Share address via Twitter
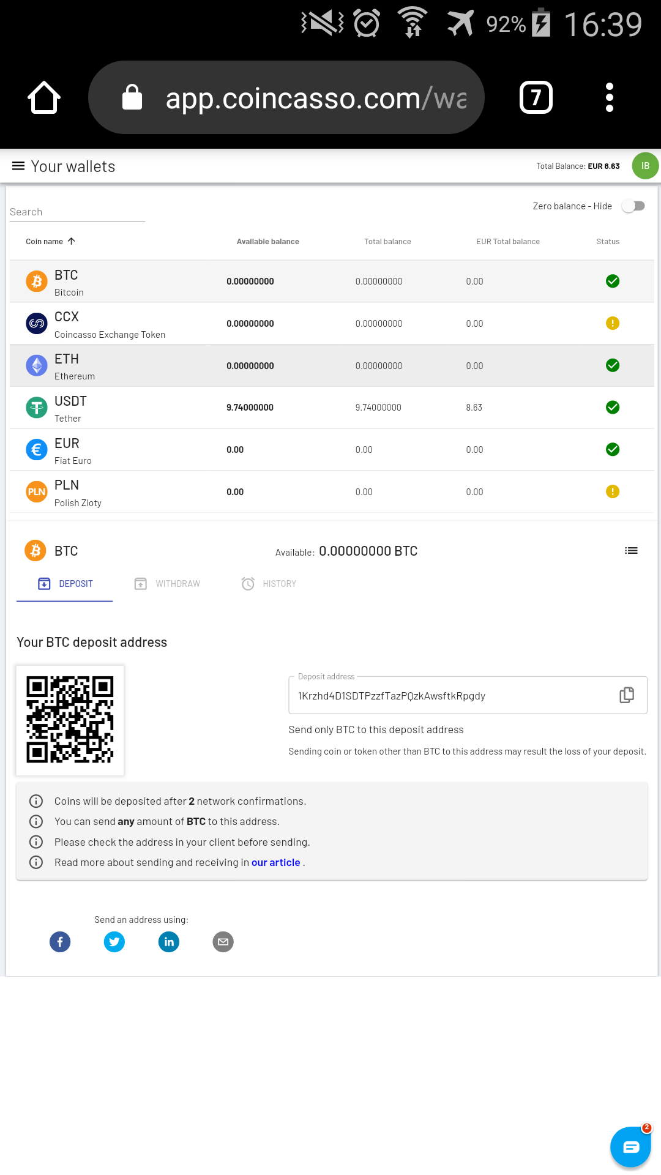Viewport: 661px width, 1175px height. click(x=114, y=942)
